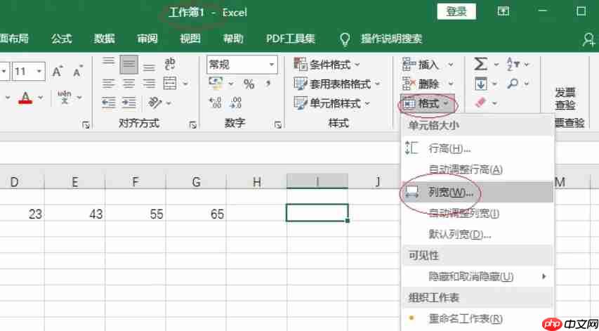Choose 行高(H)... menu item

tap(477, 149)
